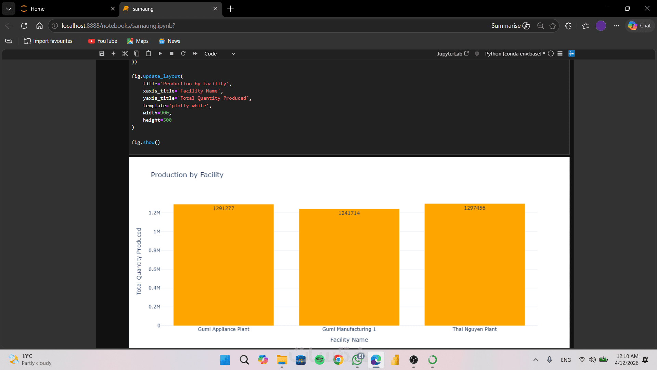Cut the selected cell
Screen dimensions: 657x370
pos(125,53)
